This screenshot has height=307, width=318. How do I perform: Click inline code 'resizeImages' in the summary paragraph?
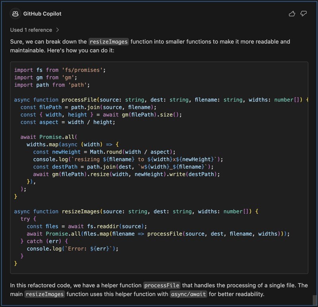(45, 294)
